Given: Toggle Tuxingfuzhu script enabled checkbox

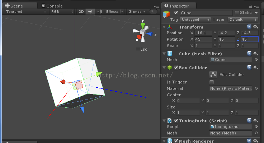Looking at the screenshot, I should 176,121.
